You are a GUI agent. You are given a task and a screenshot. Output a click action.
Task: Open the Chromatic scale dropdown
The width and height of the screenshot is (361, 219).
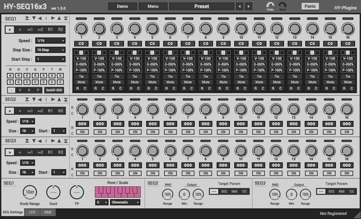pyautogui.click(x=125, y=202)
